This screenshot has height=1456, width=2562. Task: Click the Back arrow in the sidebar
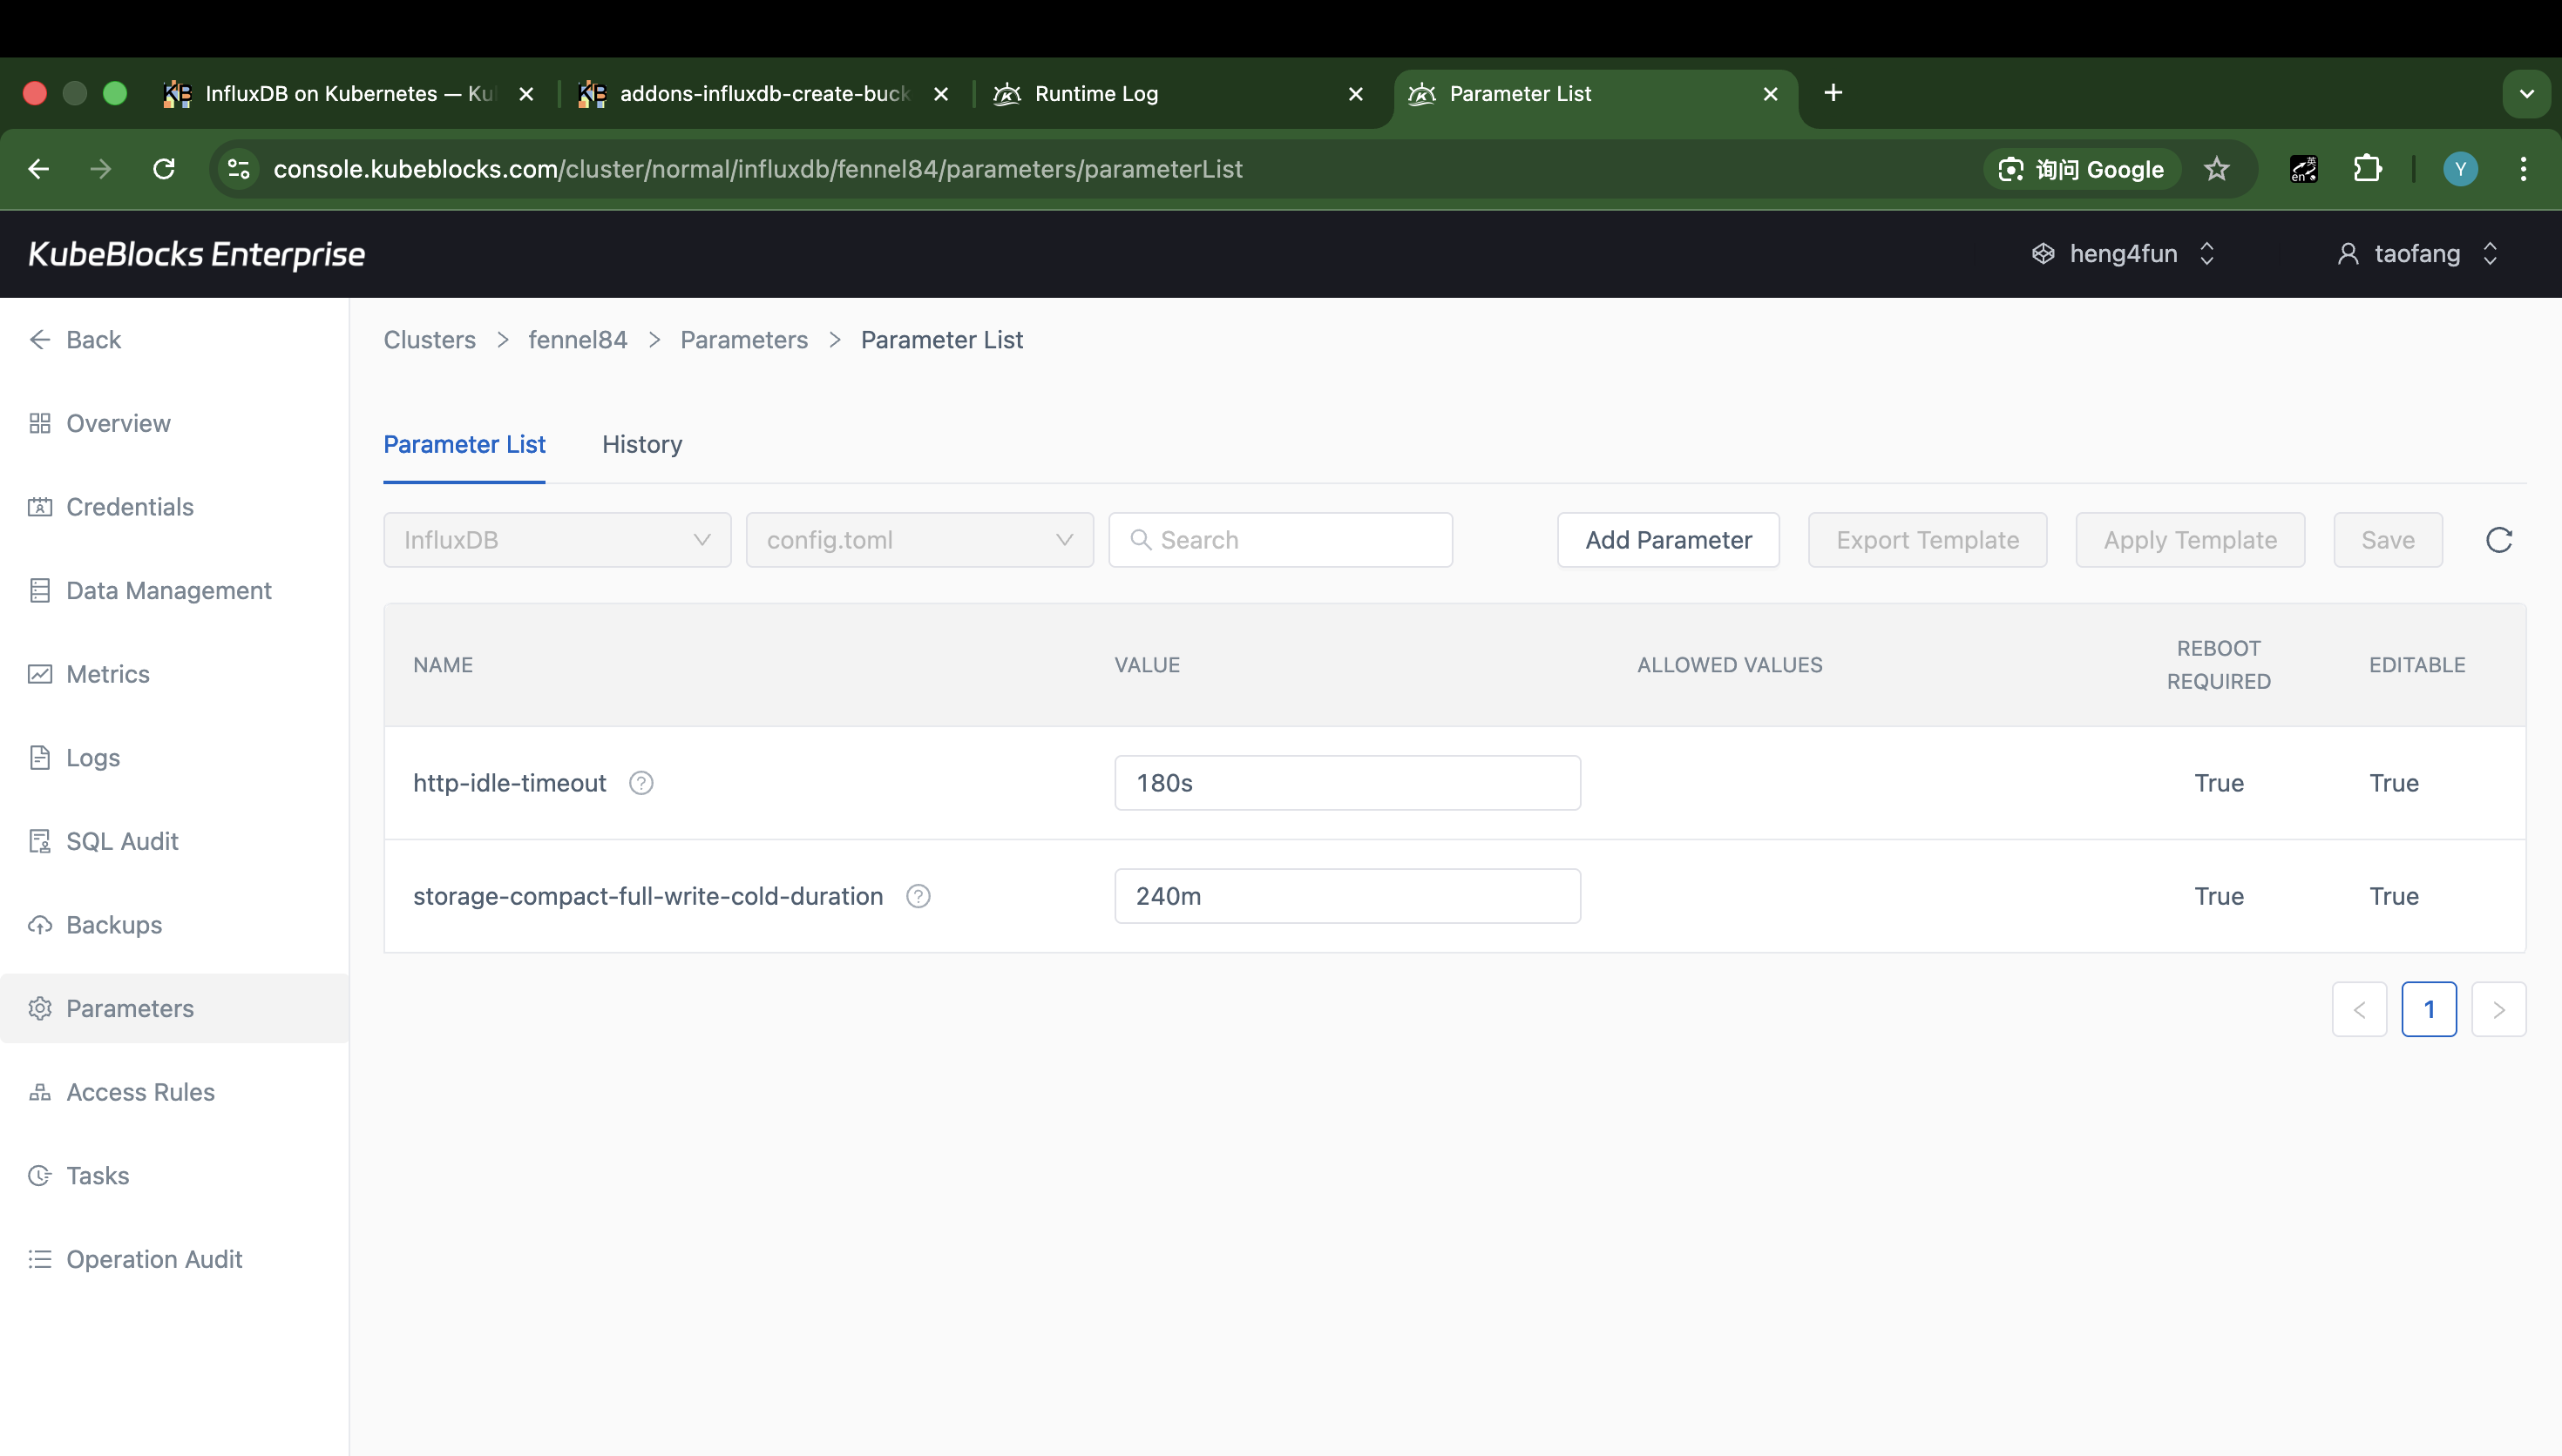tap(40, 340)
